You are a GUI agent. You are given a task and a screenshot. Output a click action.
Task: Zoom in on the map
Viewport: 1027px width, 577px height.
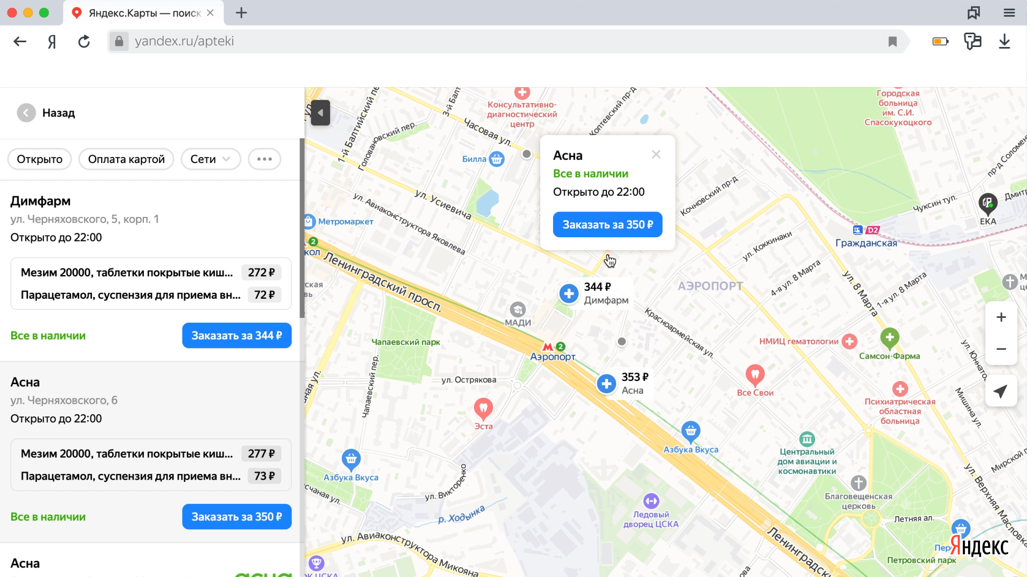pyautogui.click(x=1001, y=317)
